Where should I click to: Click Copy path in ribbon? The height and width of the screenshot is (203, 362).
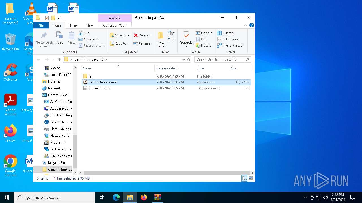(x=89, y=39)
